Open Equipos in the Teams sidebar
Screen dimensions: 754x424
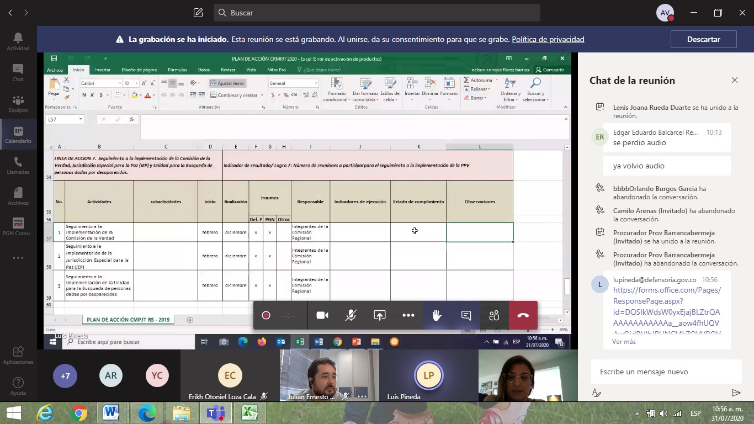click(18, 103)
